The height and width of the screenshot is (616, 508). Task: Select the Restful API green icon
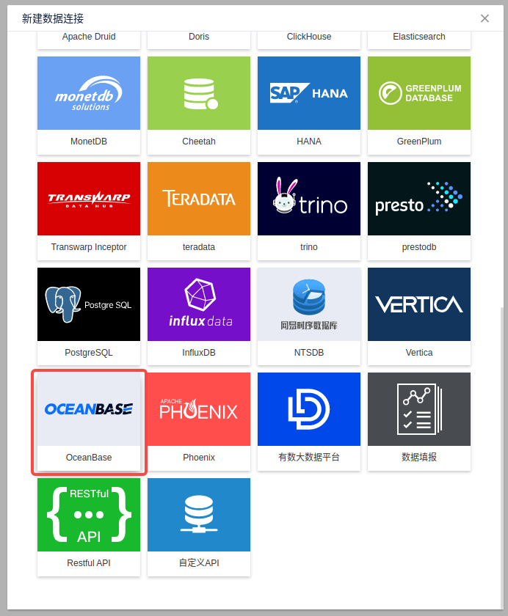[89, 515]
